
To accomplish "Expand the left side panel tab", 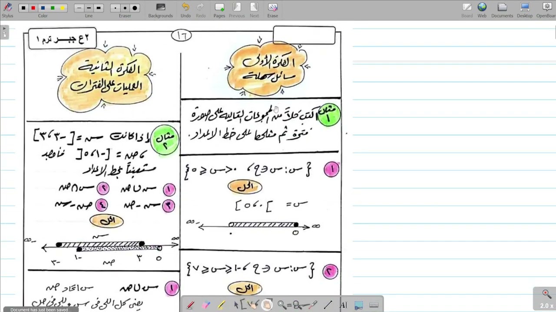I will (4, 32).
